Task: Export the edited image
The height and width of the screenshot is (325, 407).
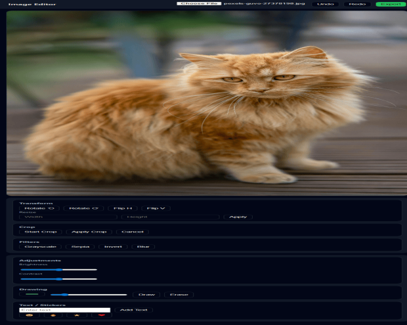Action: click(x=391, y=4)
